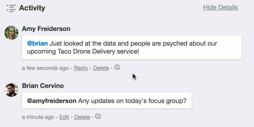Open Brian Cervino's avatar
The image size is (254, 127).
(11, 90)
